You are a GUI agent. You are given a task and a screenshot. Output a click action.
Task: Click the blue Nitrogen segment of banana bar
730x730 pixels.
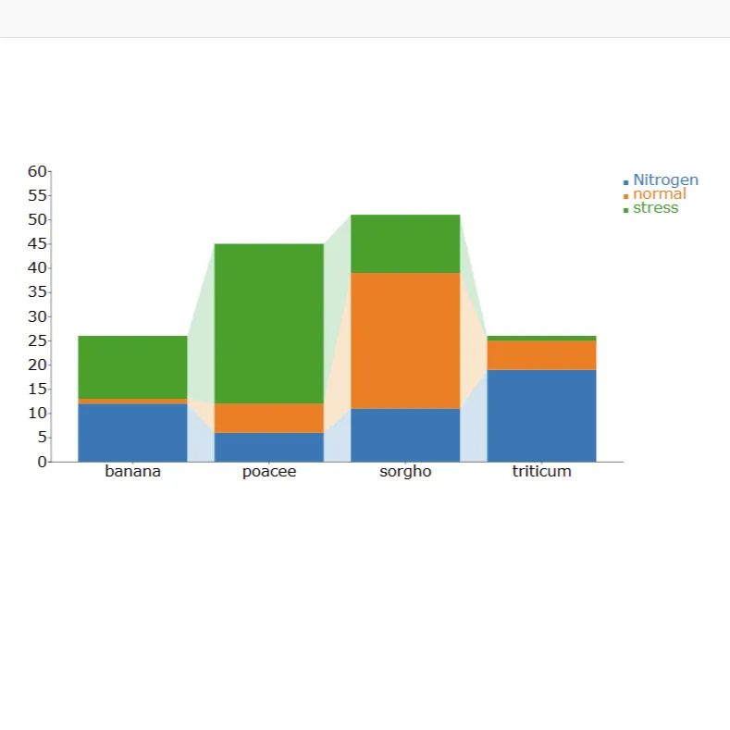(132, 432)
